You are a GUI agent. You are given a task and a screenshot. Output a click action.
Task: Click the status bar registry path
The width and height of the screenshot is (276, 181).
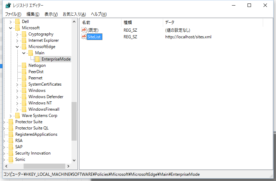[x=102, y=174]
